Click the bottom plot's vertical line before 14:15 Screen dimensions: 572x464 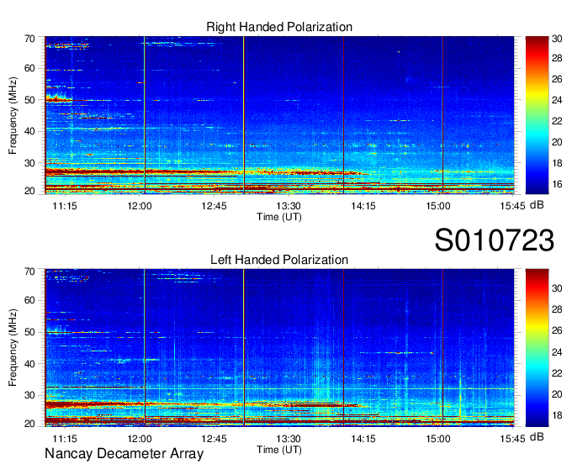tap(343, 347)
